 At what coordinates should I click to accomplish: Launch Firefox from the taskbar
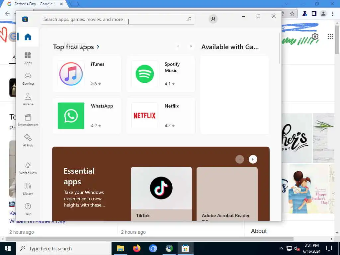[136, 248]
